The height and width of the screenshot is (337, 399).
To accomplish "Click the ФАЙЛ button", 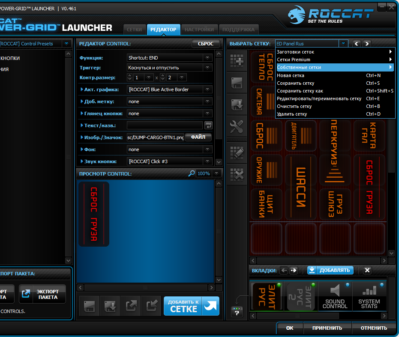I will click(x=198, y=137).
